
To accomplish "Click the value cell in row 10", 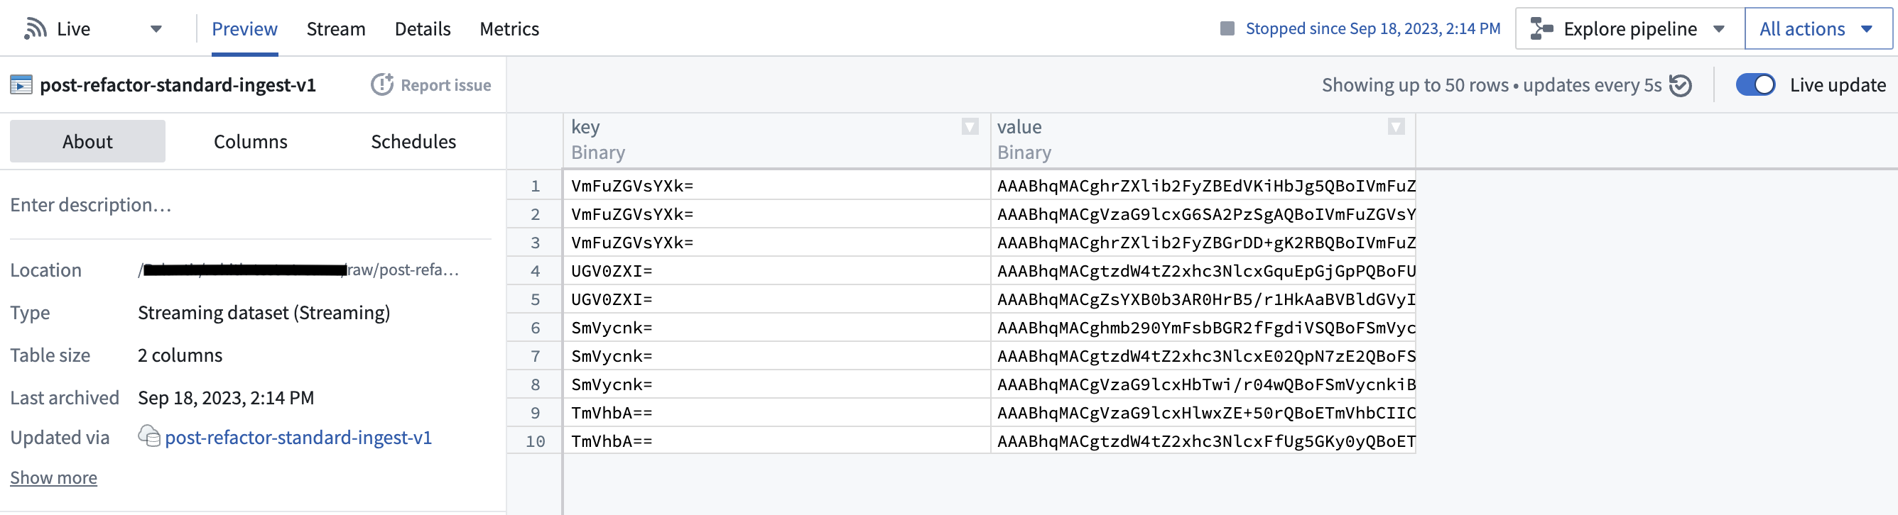I will [x=1203, y=441].
